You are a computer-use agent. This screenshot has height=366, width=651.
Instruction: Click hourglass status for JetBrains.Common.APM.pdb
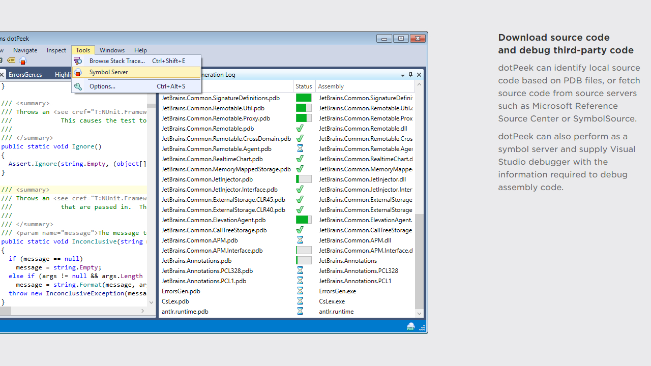click(300, 240)
